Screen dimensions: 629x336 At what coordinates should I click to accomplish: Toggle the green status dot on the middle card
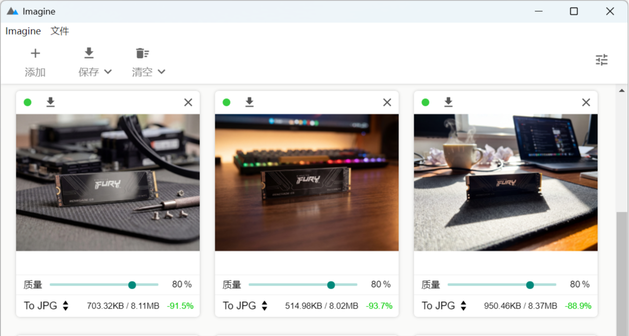click(x=226, y=102)
